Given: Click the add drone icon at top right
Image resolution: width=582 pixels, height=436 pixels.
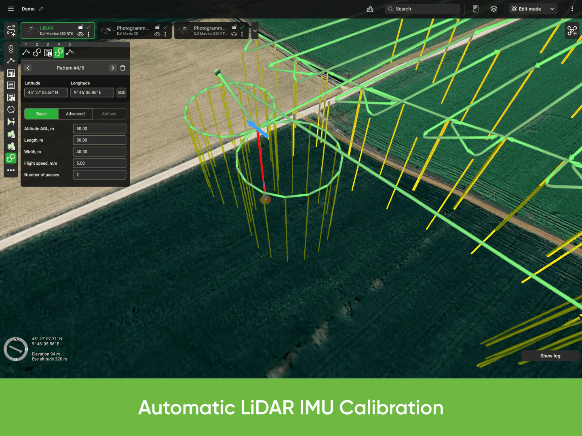Looking at the screenshot, I should pyautogui.click(x=572, y=31).
